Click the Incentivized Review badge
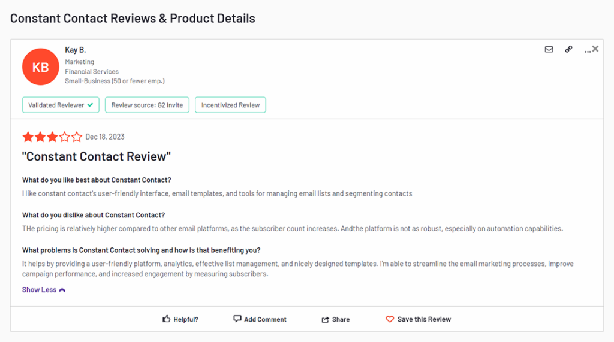Image resolution: width=614 pixels, height=342 pixels. [230, 105]
